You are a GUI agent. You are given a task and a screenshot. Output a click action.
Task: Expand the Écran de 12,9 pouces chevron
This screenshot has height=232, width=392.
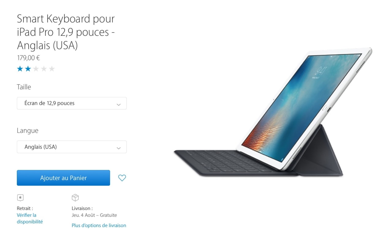pyautogui.click(x=119, y=105)
